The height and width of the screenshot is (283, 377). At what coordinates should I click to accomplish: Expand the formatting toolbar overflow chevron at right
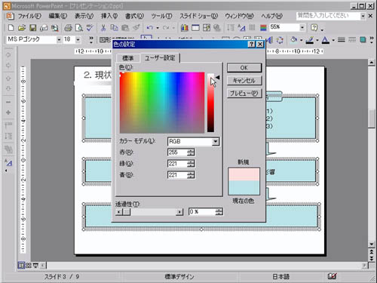tap(372, 39)
